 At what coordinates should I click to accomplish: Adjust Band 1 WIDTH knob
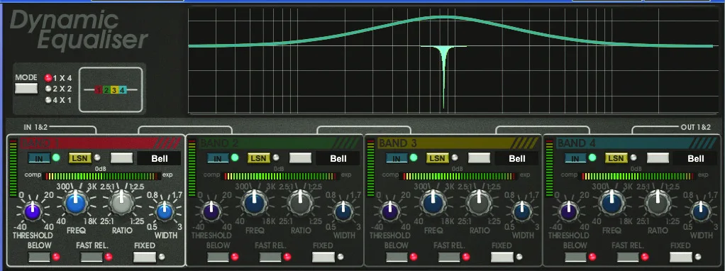point(164,211)
